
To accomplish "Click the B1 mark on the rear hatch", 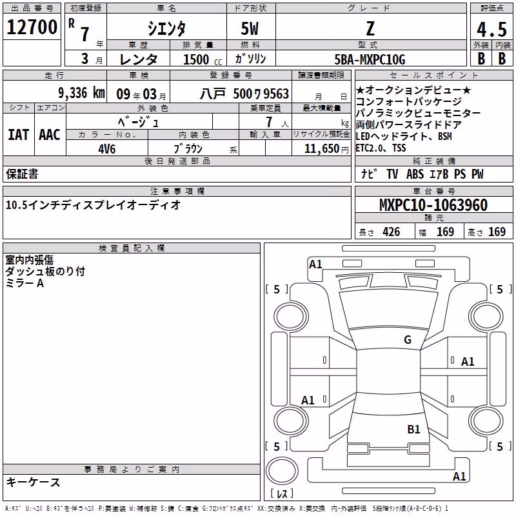I will [x=413, y=430].
